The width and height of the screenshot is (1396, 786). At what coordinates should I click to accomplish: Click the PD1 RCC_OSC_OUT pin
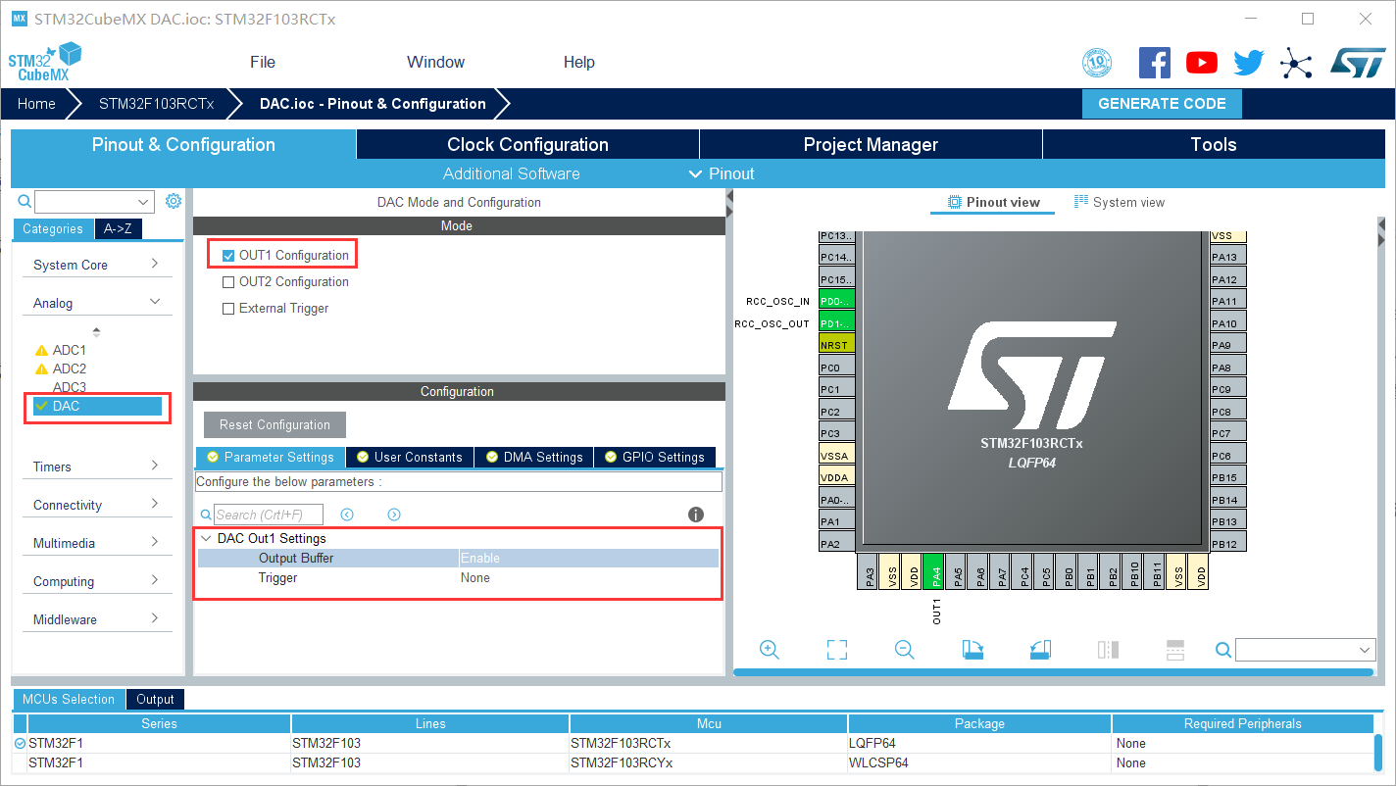tap(837, 323)
